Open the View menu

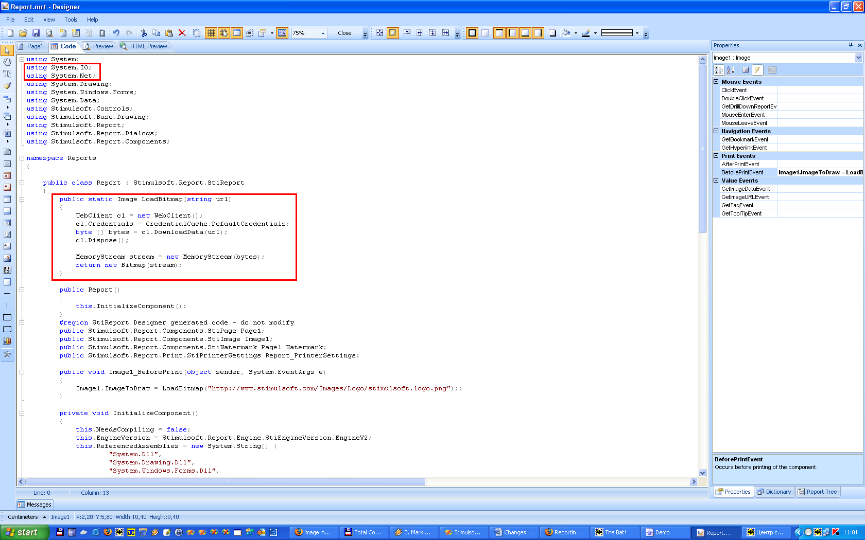point(49,20)
